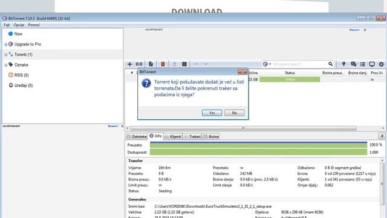Sort by the Status column header

290,73
